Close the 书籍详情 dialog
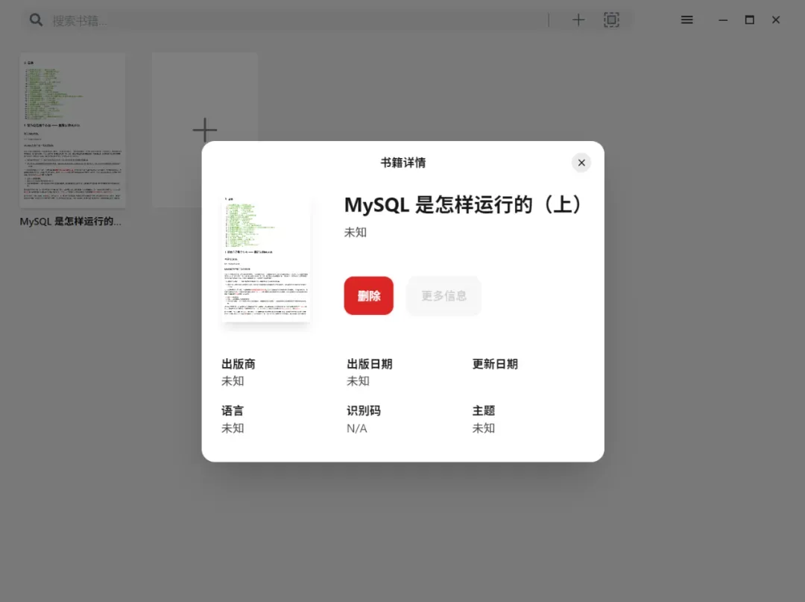The height and width of the screenshot is (602, 805). [x=581, y=163]
